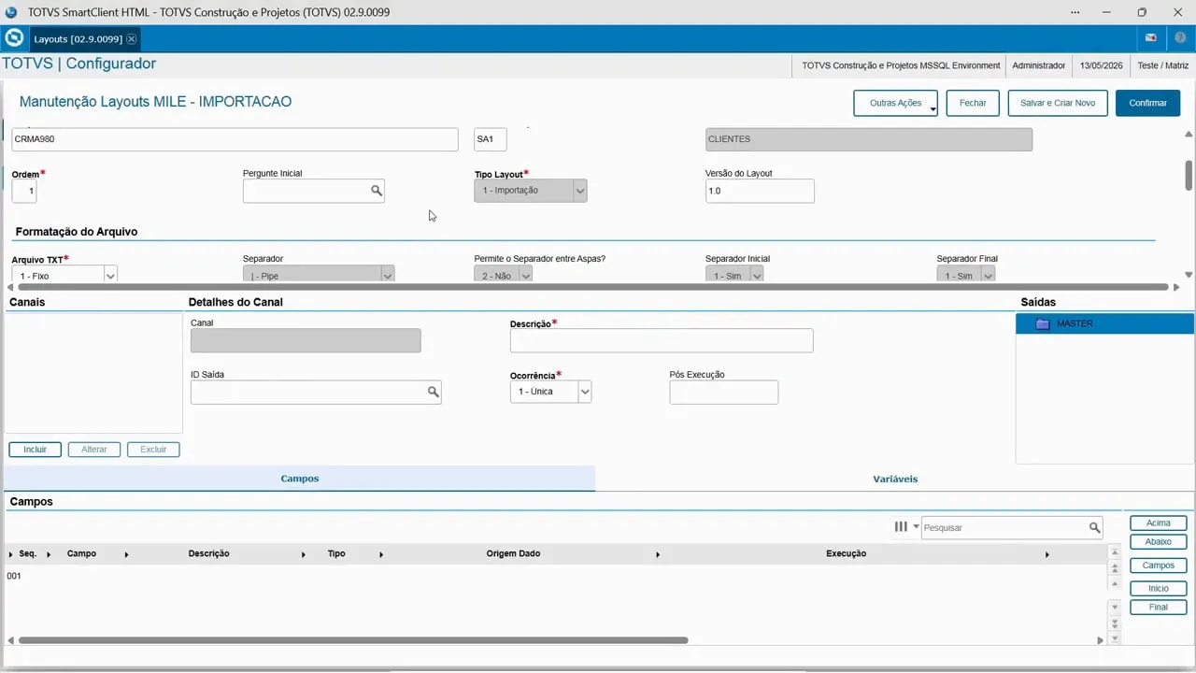Click the Origem Dado column arrow
The height and width of the screenshot is (673, 1196).
(658, 555)
